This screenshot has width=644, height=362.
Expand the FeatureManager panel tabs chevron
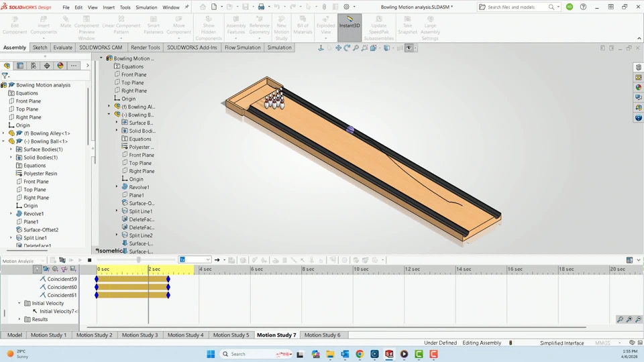(87, 66)
